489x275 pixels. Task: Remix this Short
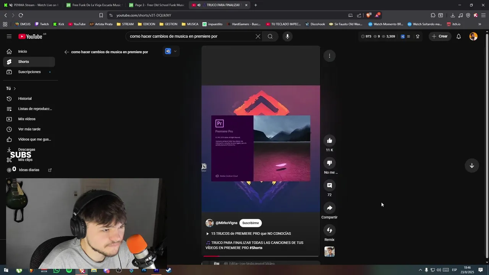pos(329,230)
